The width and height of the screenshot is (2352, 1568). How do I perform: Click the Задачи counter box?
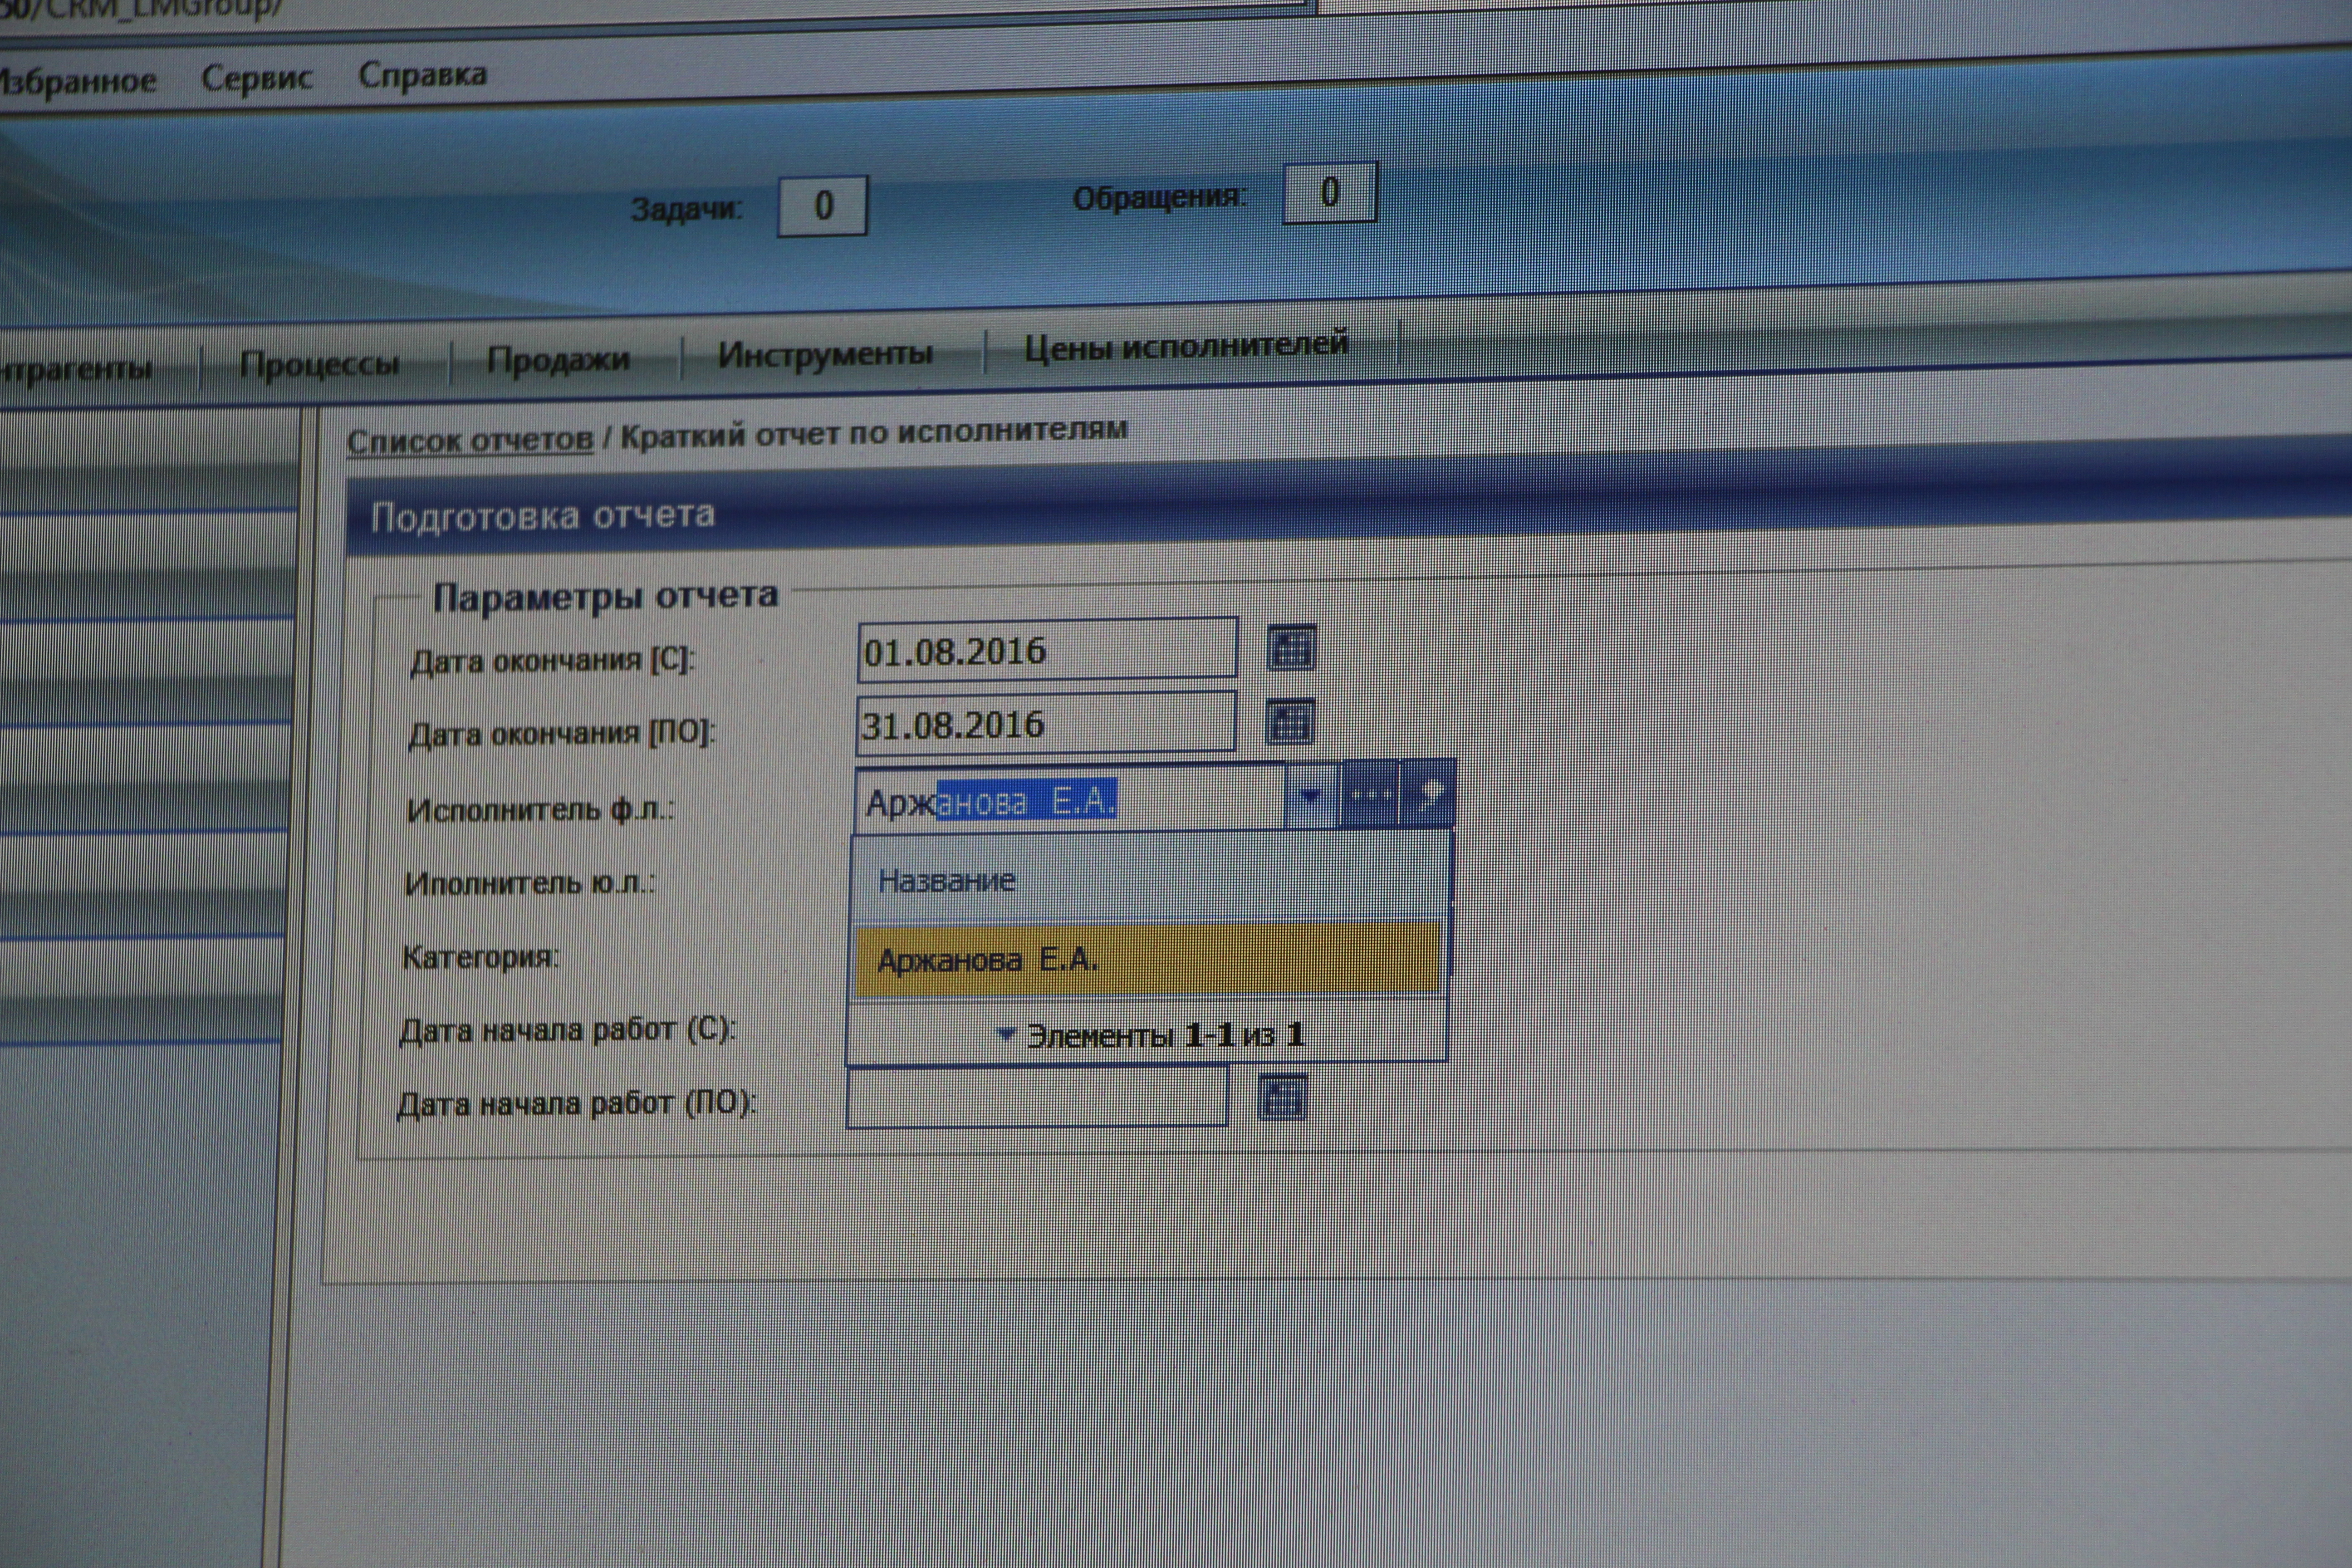(822, 206)
